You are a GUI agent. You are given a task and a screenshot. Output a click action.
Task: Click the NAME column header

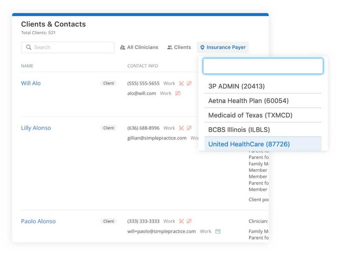(27, 66)
